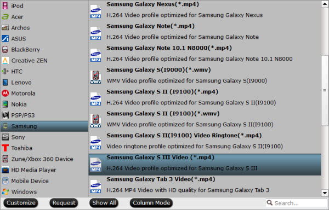Click the Motorola red logo icon

pyautogui.click(x=5, y=94)
